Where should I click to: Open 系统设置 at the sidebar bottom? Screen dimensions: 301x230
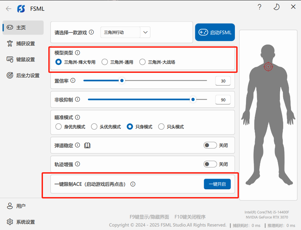(x=25, y=222)
